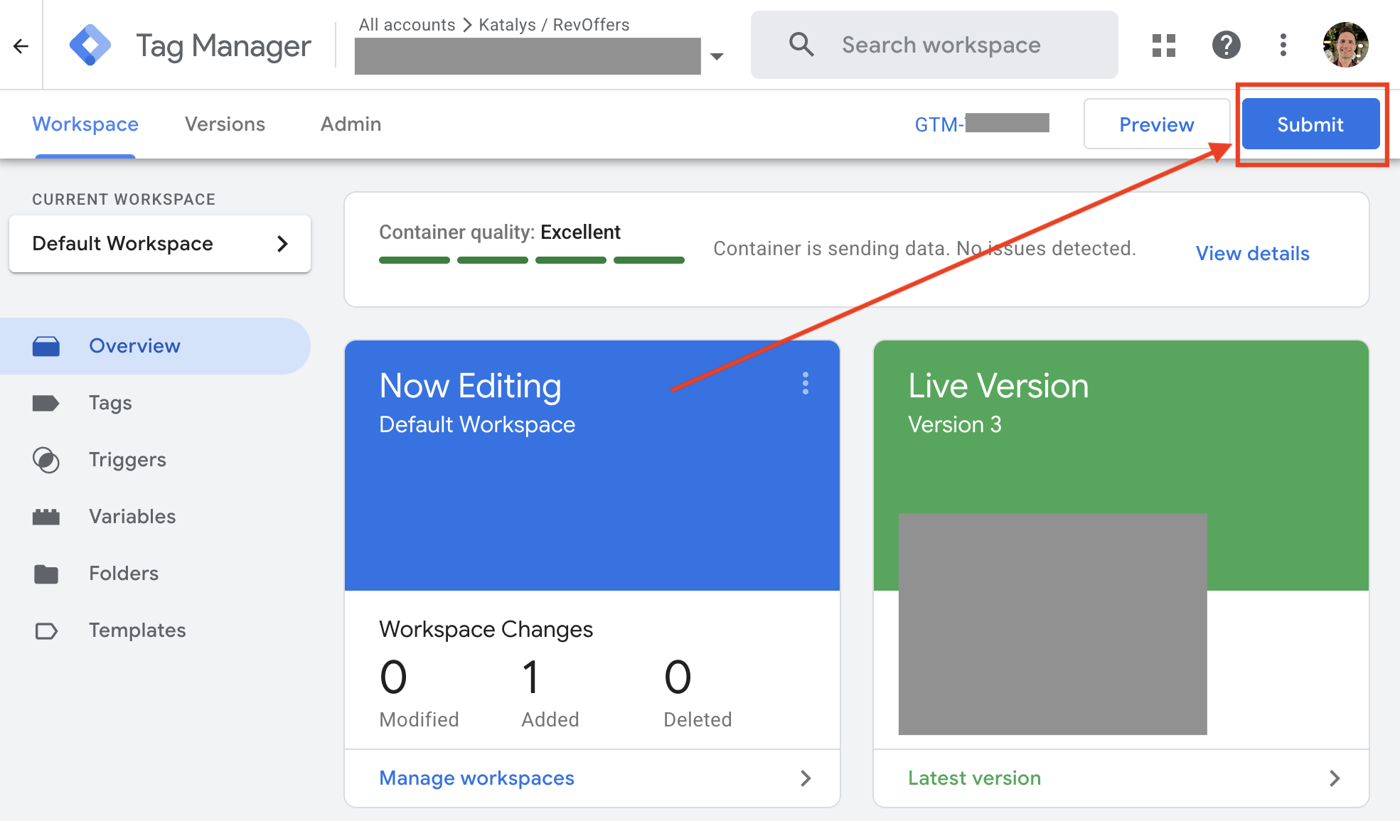The height and width of the screenshot is (821, 1400).
Task: Click the Search workspace field
Action: tap(941, 45)
